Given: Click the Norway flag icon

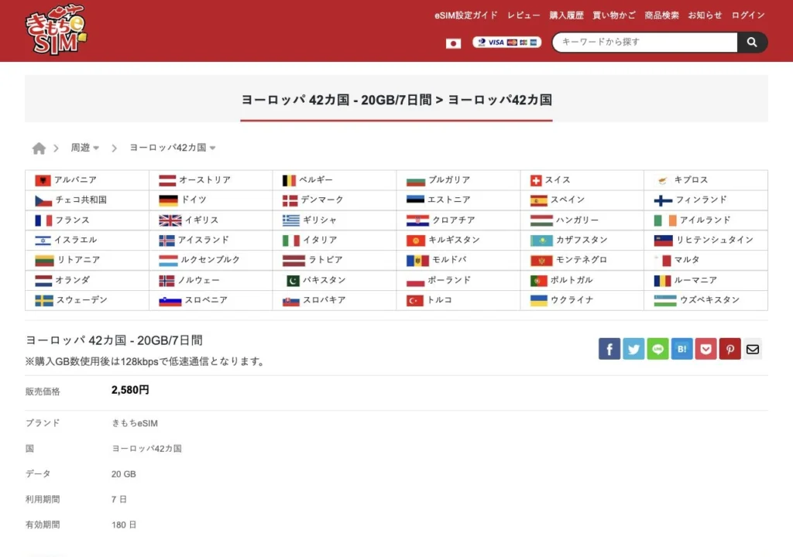Looking at the screenshot, I should [x=167, y=281].
